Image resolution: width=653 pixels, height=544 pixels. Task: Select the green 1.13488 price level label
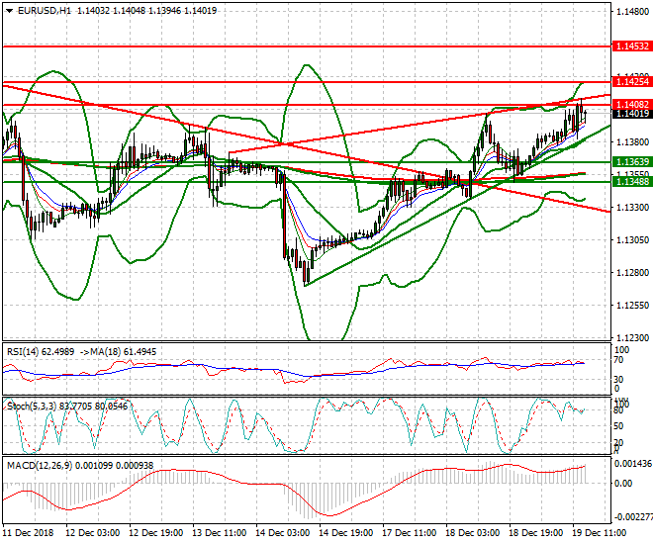(x=632, y=181)
